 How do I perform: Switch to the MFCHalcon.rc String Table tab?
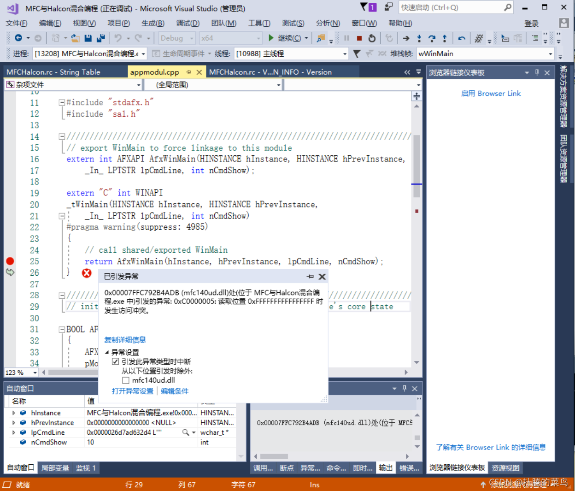point(53,72)
